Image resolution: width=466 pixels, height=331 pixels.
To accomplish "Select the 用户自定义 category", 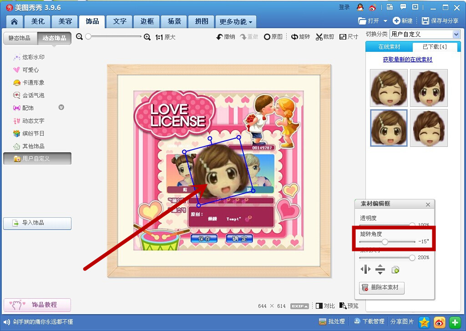I will (x=37, y=159).
